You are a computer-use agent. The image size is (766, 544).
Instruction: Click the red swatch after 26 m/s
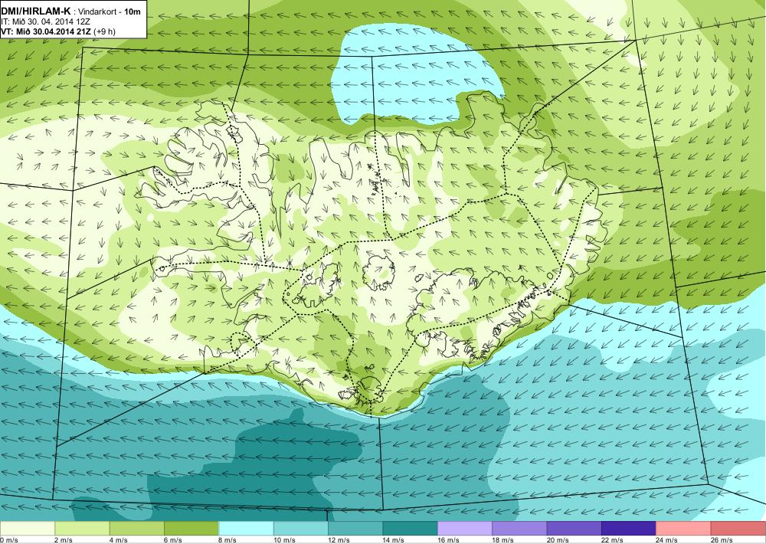(x=738, y=529)
